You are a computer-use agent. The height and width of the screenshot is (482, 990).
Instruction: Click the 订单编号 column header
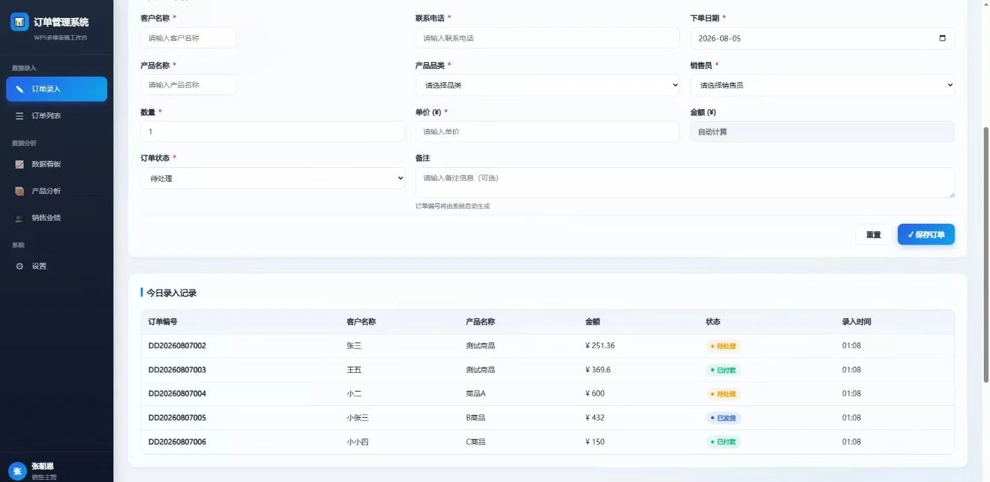[163, 322]
